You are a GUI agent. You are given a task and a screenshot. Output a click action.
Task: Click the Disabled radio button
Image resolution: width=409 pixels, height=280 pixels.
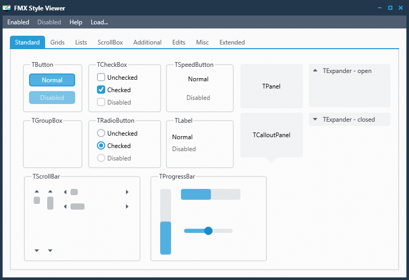[x=101, y=158]
